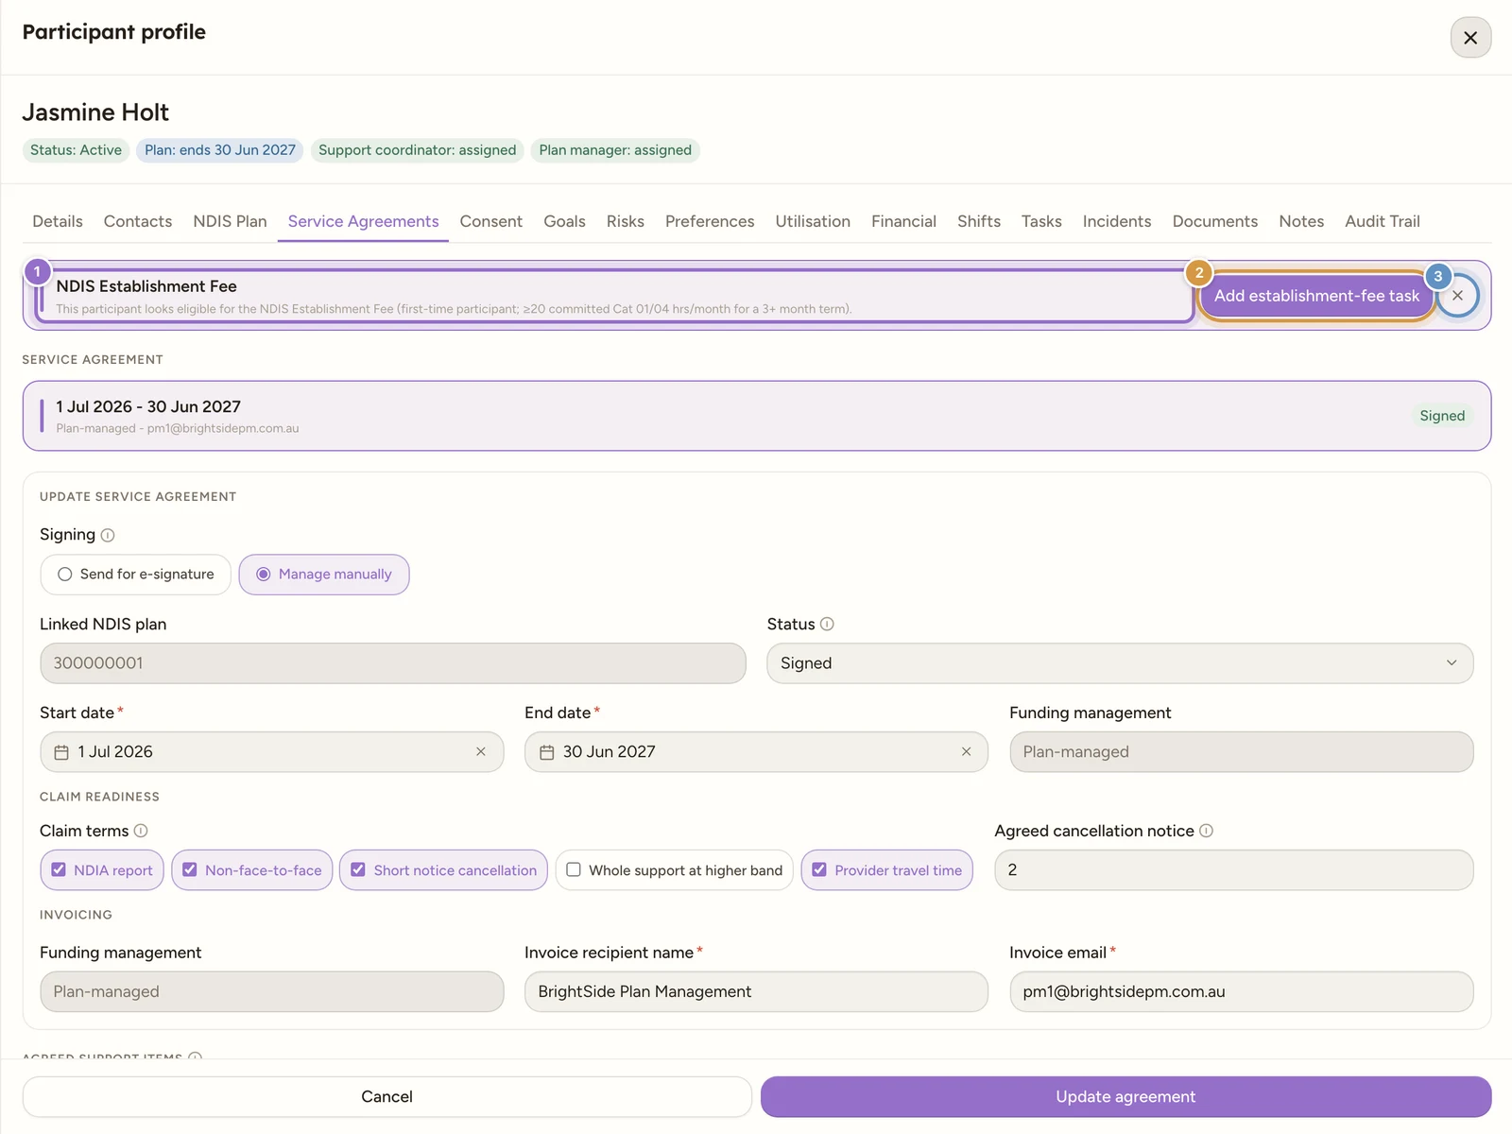Viewport: 1512px width, 1134px height.
Task: Go to the Consent tab
Action: tap(491, 221)
